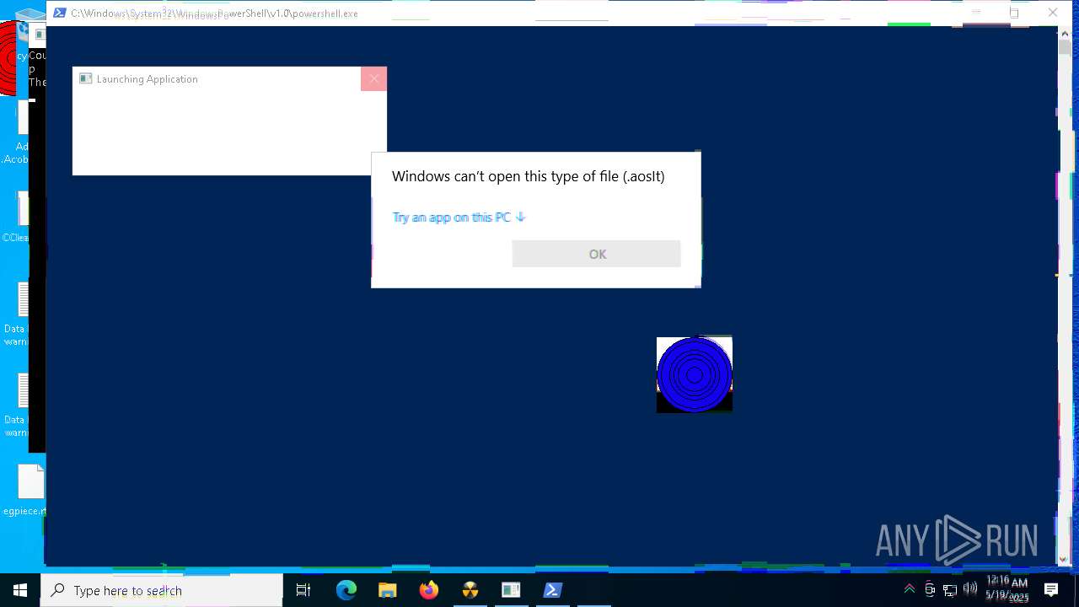Image resolution: width=1079 pixels, height=607 pixels.
Task: Open the Windows Start menu
Action: click(x=20, y=590)
